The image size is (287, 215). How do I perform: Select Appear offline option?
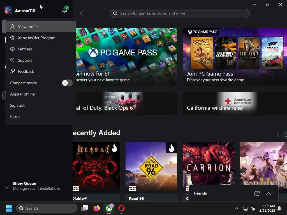(41, 94)
